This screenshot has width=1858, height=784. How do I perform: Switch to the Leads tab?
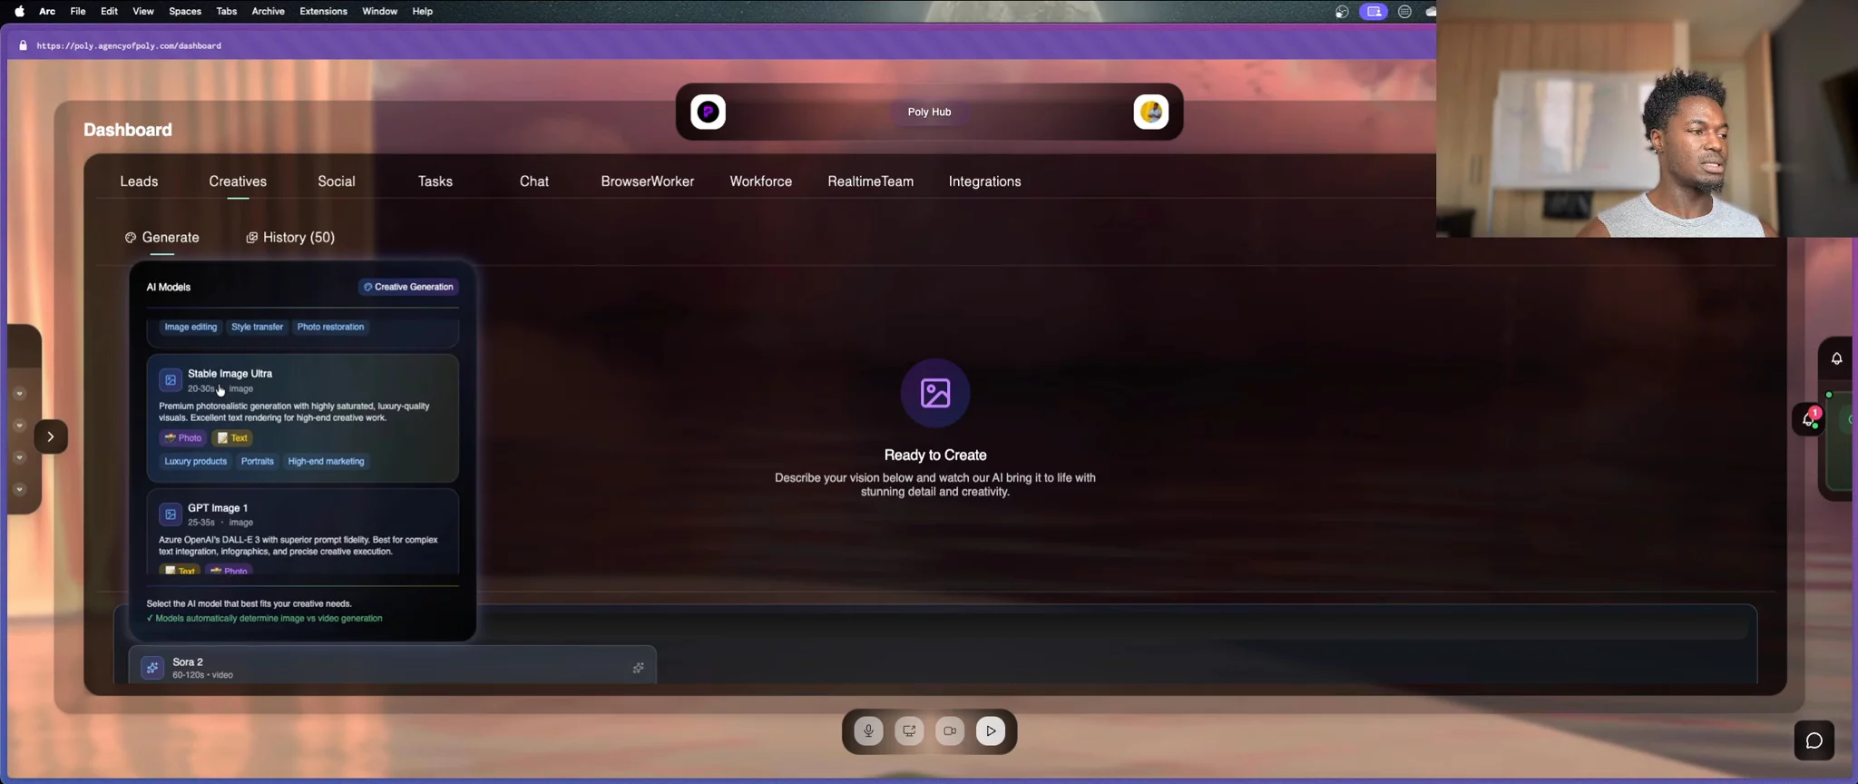139,181
